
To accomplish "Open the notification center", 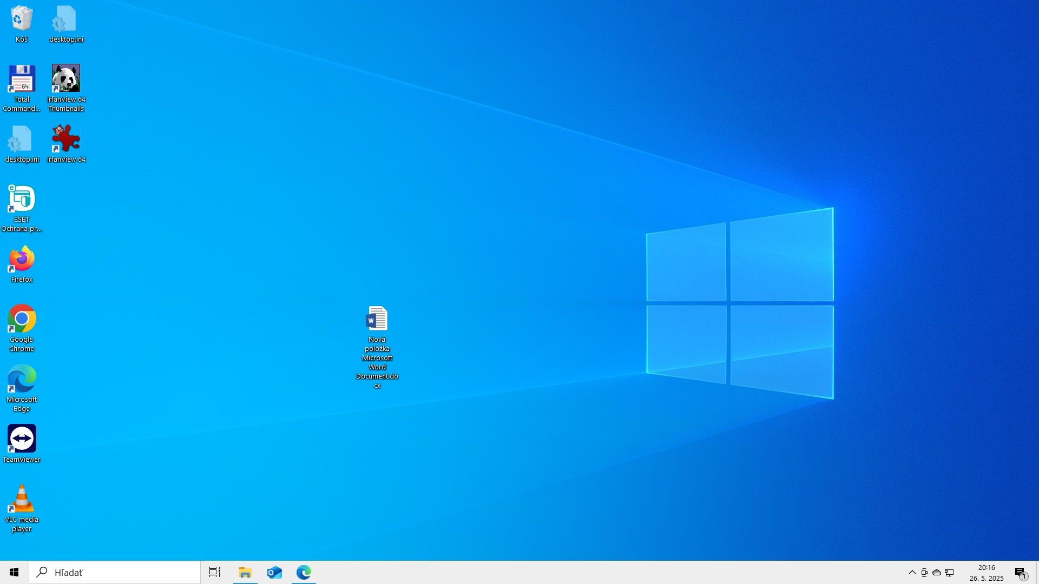I will coord(1021,572).
